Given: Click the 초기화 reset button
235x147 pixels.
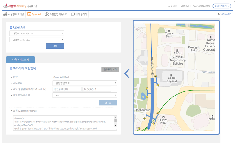Looking at the screenshot, I should 108,103.
